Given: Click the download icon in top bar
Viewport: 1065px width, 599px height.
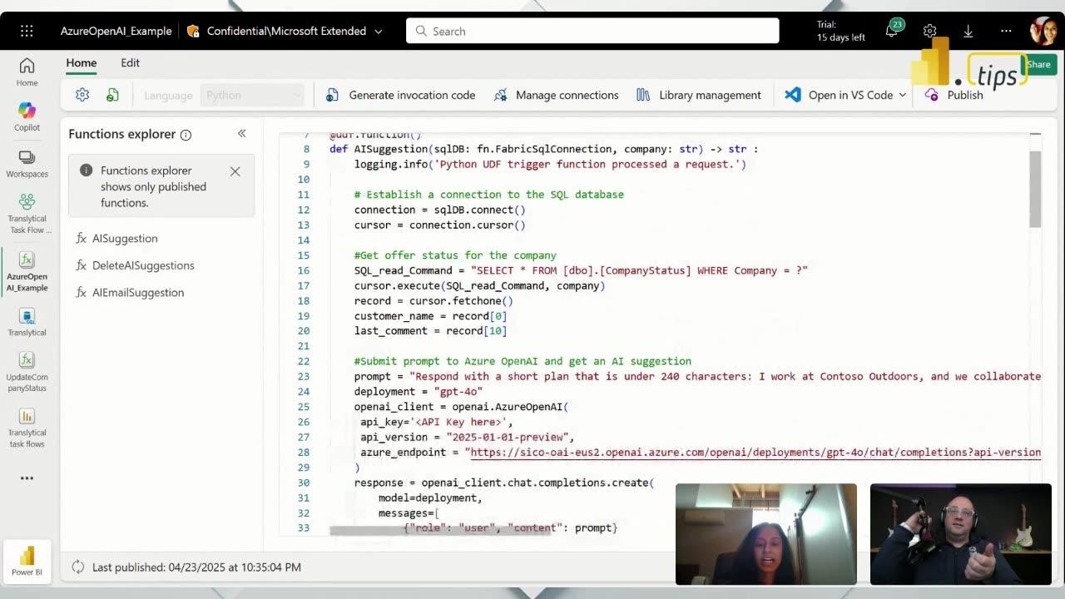Looking at the screenshot, I should click(968, 31).
